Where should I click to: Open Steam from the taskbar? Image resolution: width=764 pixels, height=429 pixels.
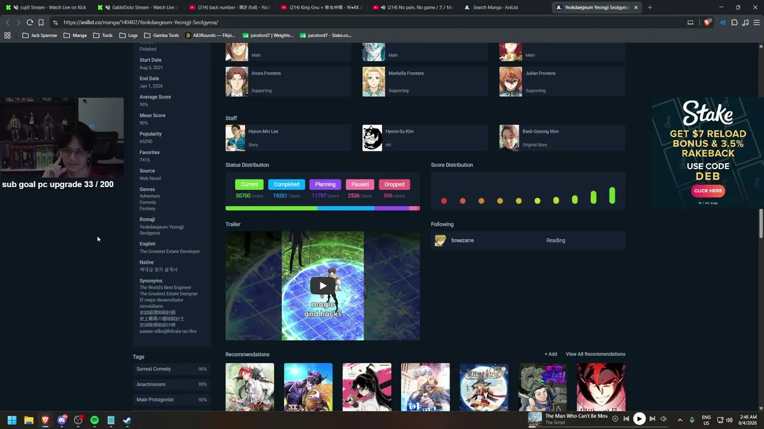point(127,420)
